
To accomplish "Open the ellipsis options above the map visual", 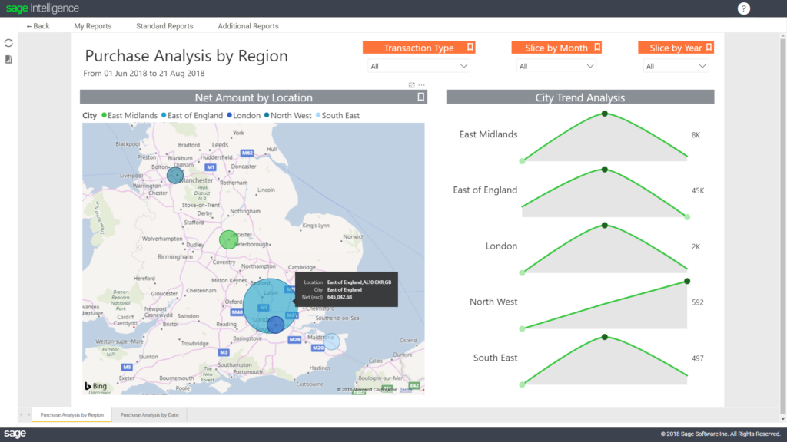I will tap(421, 86).
